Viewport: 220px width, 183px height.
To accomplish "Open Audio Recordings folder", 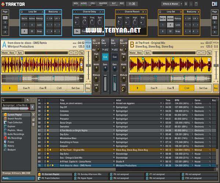I will pos(16,134).
